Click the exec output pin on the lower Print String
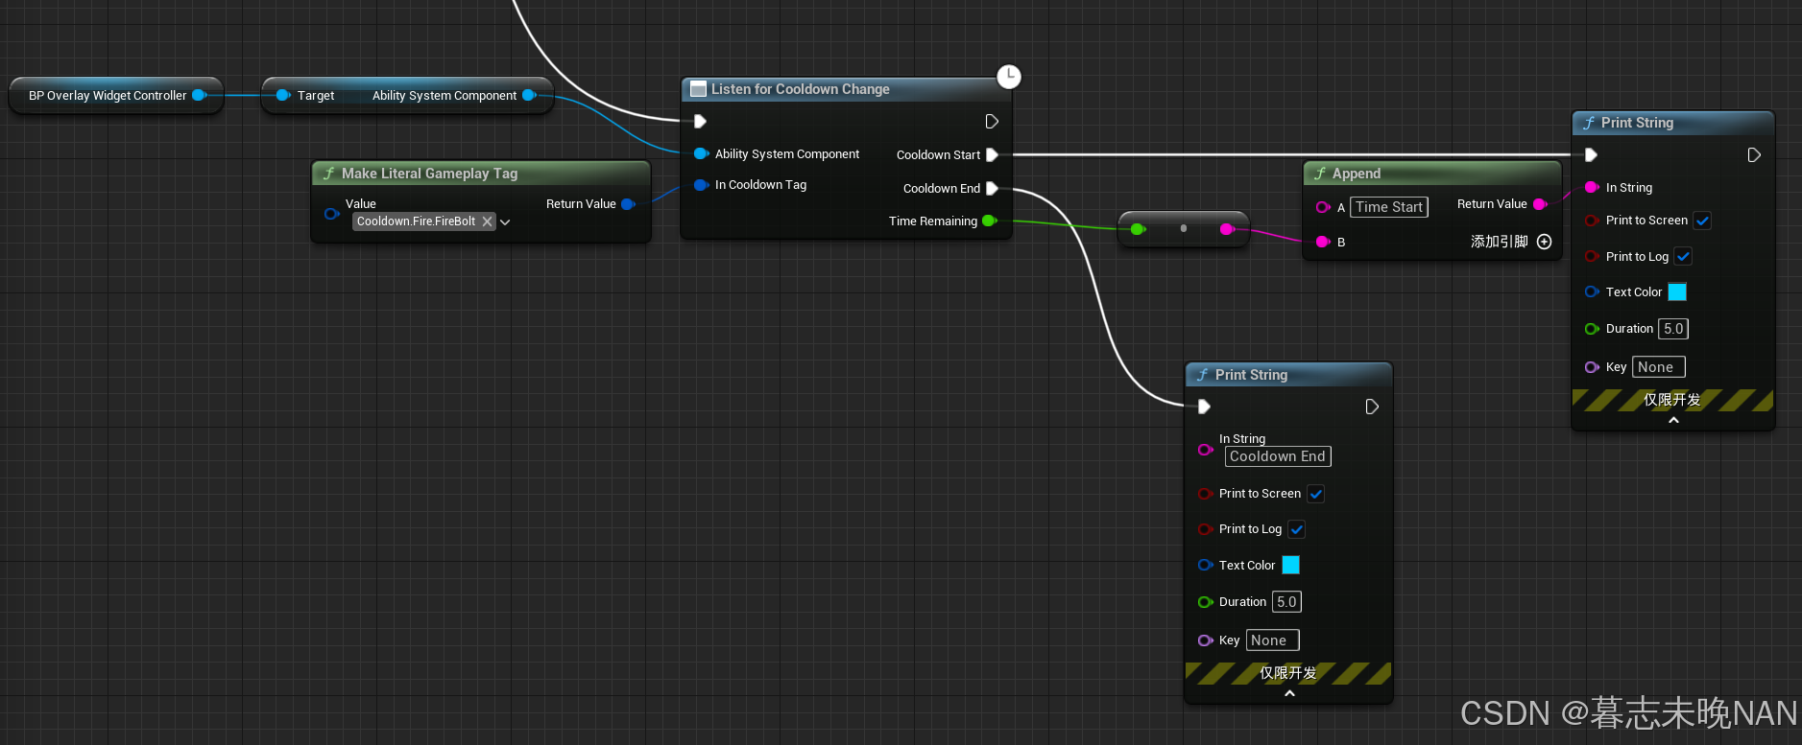Image resolution: width=1802 pixels, height=745 pixels. pos(1372,407)
